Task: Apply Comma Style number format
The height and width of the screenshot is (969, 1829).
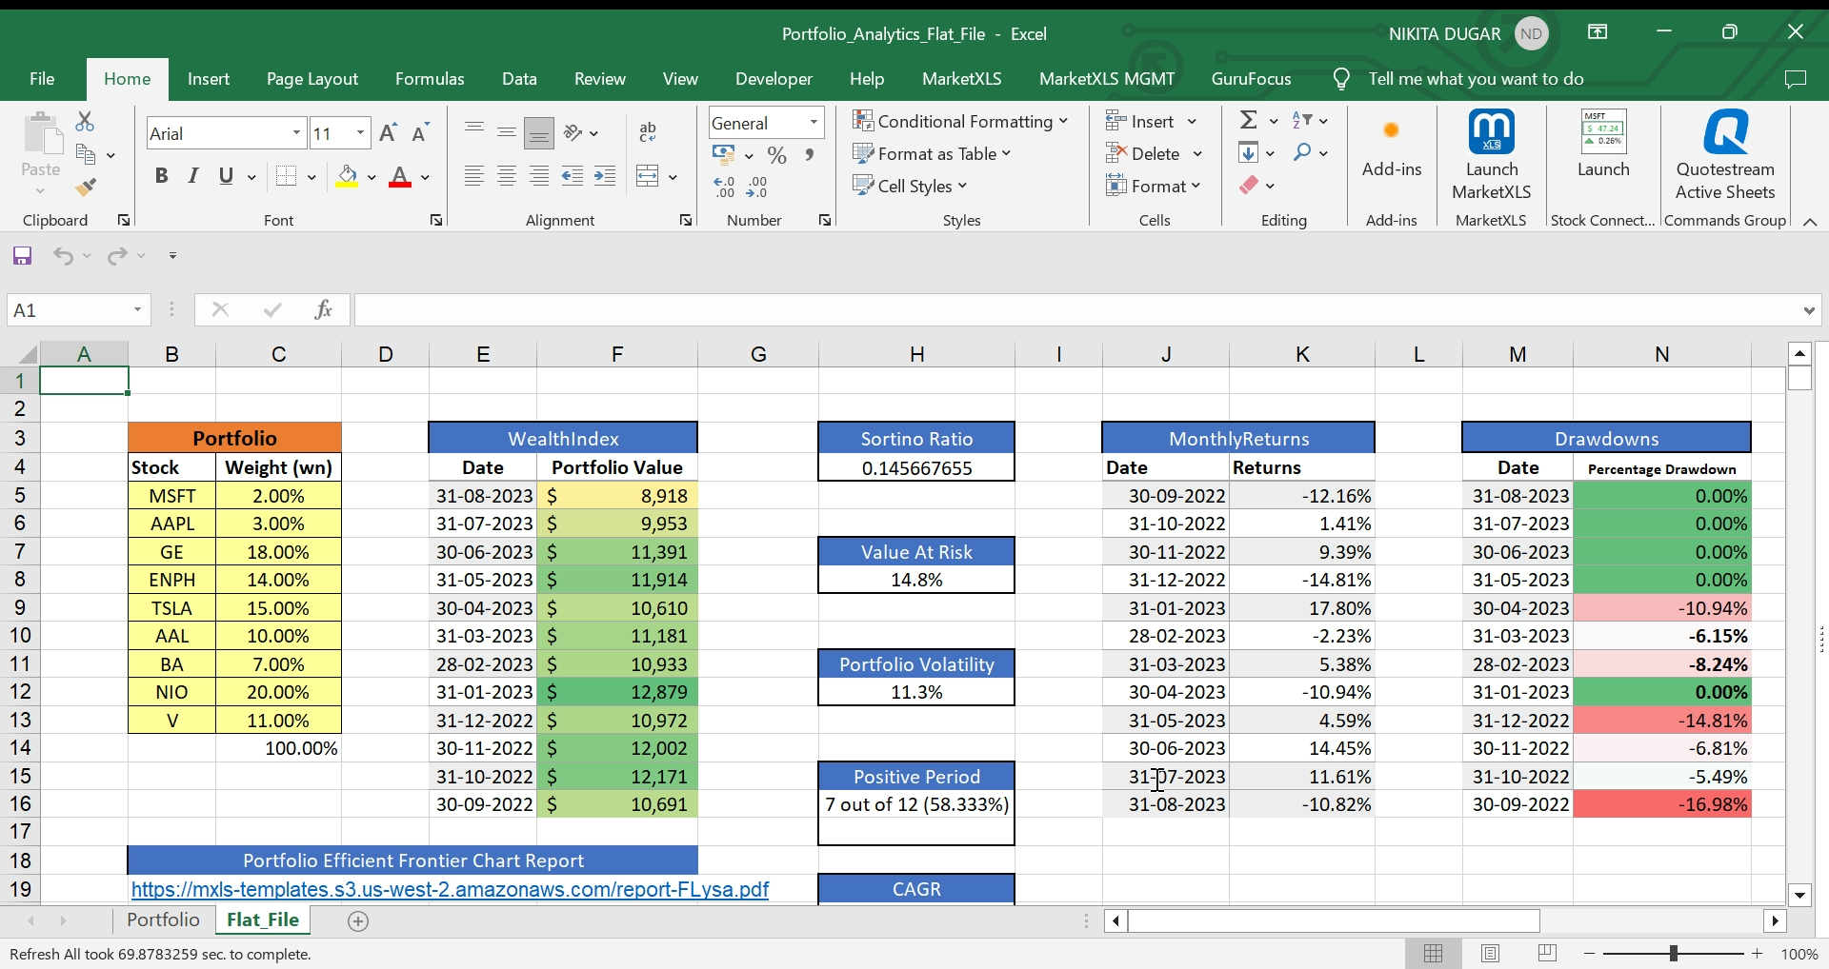Action: click(810, 155)
